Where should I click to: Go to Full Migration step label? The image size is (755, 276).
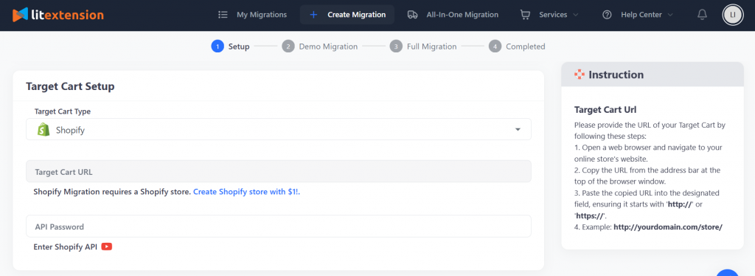click(432, 46)
